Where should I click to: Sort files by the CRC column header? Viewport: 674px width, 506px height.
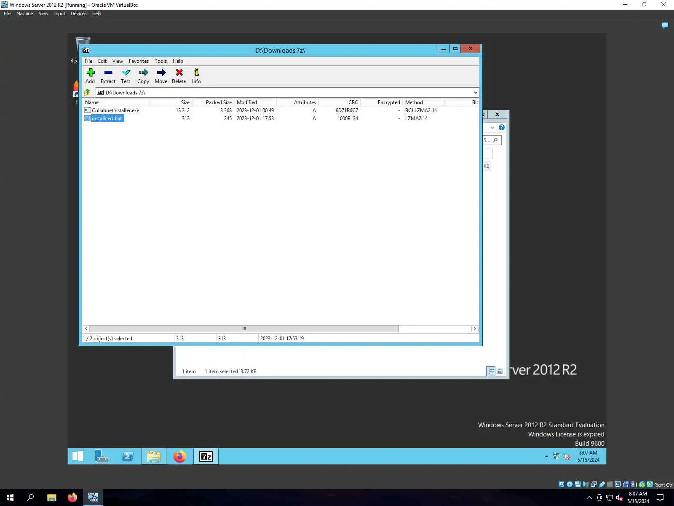tap(340, 102)
